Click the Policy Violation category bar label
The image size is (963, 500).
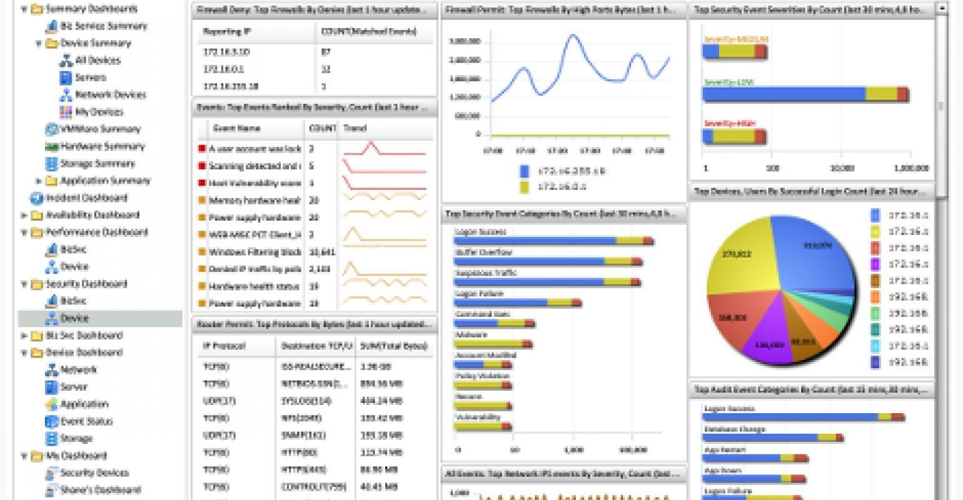(x=482, y=376)
